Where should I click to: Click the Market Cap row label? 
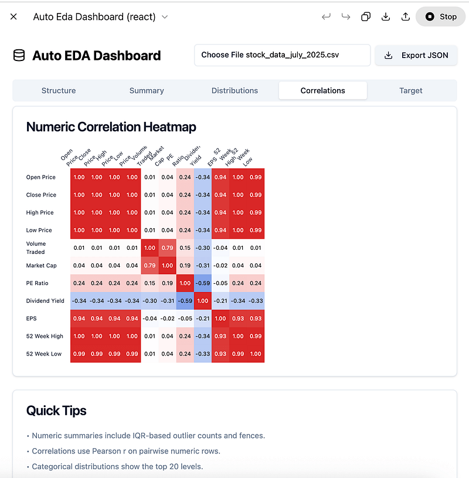tap(42, 266)
